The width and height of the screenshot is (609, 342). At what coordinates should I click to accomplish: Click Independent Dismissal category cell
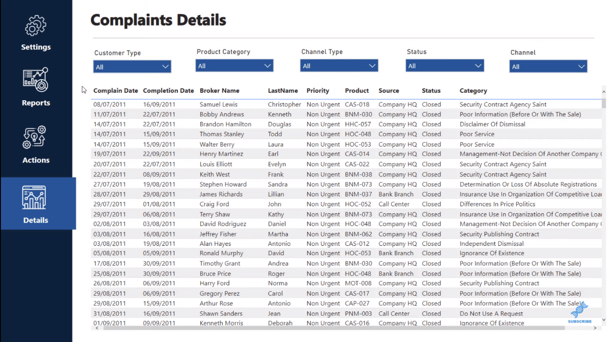click(x=491, y=244)
